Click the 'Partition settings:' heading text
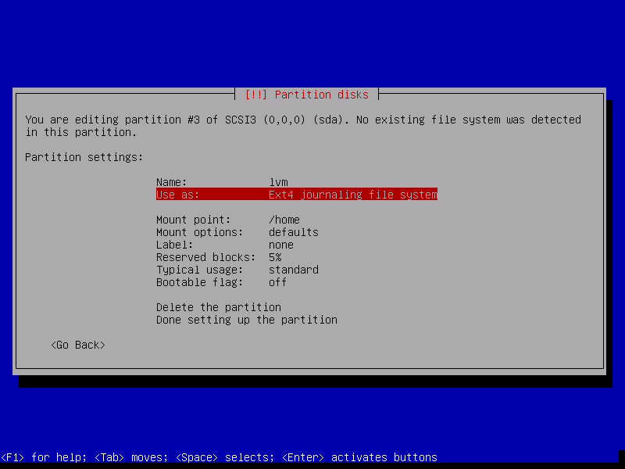Screen dimensions: 625x469 (x=84, y=157)
